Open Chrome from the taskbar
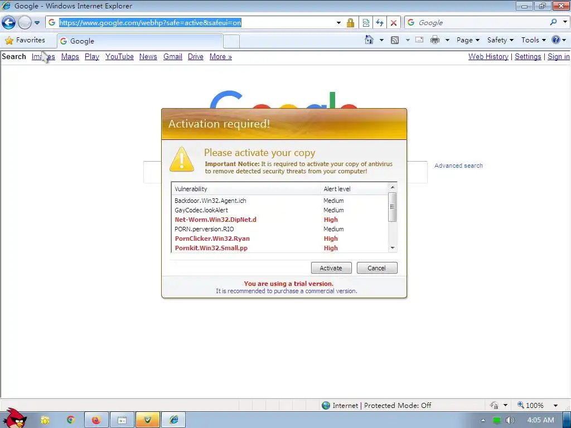 click(71, 420)
